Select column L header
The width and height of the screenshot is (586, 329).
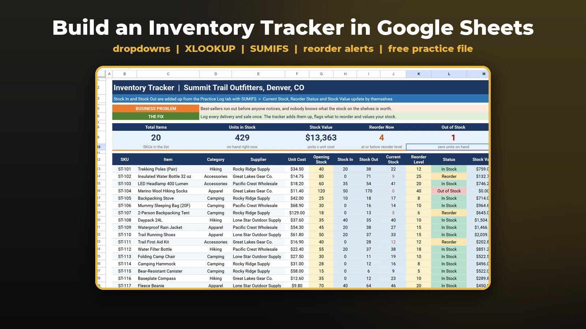click(x=449, y=74)
